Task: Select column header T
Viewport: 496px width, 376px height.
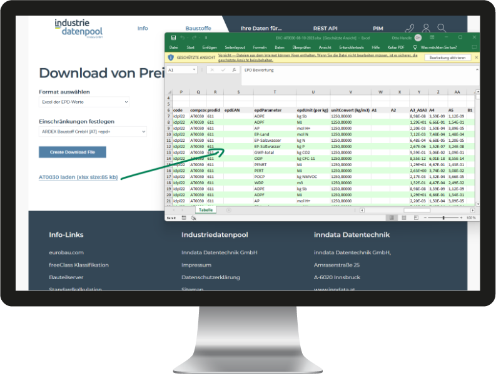Action: 275,92
